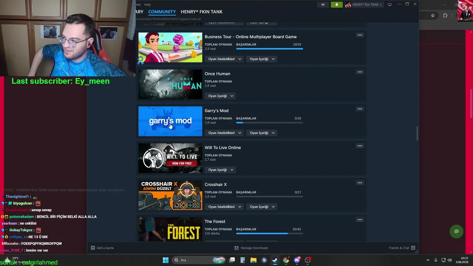
Task: Open the three-dot menu for Will To Live Online
Action: click(x=360, y=146)
